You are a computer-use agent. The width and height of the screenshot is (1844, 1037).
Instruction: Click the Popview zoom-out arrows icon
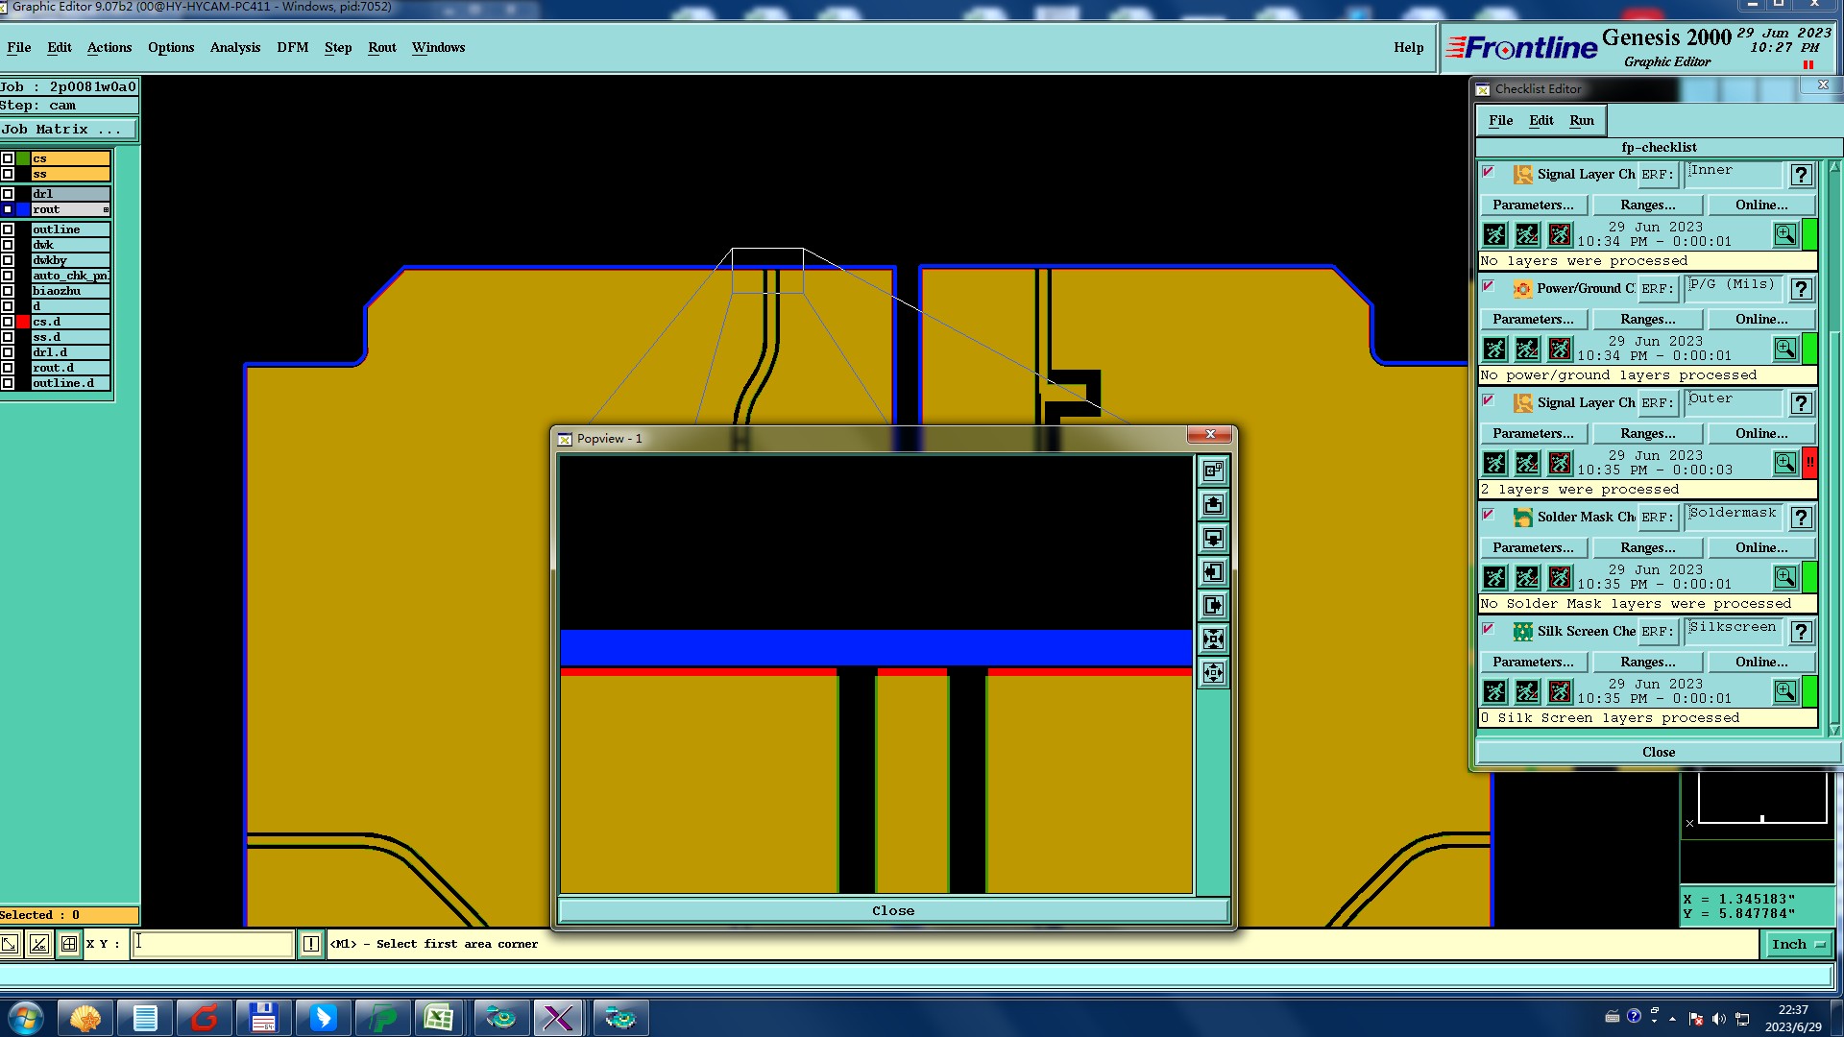point(1214,673)
